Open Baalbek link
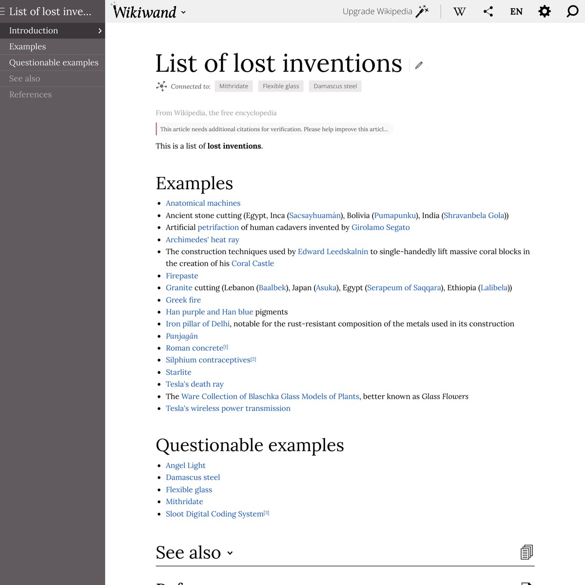Screen dimensions: 585x585 [x=272, y=288]
